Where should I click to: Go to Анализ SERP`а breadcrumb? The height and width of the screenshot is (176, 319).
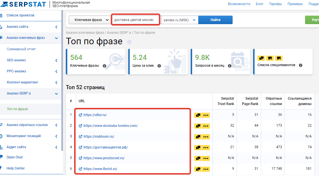tap(119, 33)
